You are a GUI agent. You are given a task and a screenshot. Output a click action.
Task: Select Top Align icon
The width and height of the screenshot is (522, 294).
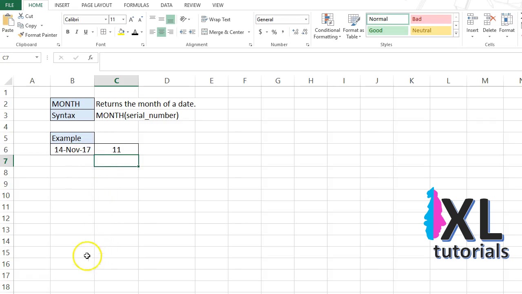pyautogui.click(x=153, y=19)
